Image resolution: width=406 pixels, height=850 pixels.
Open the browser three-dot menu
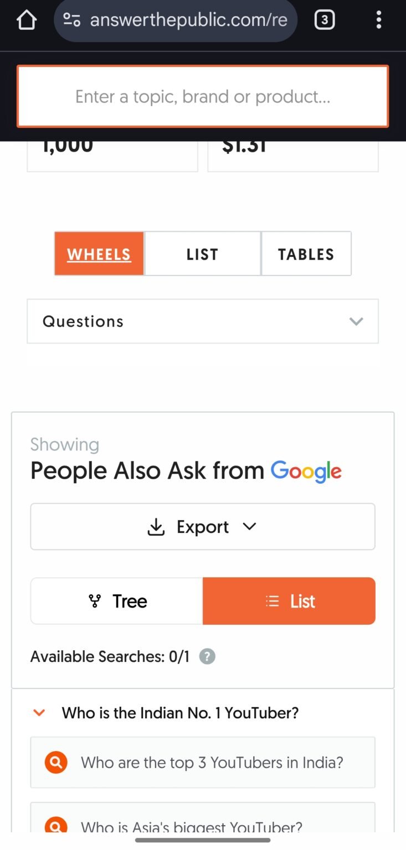[x=379, y=20]
